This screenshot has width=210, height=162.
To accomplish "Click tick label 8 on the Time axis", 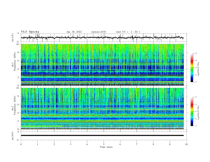I will click(x=153, y=144).
